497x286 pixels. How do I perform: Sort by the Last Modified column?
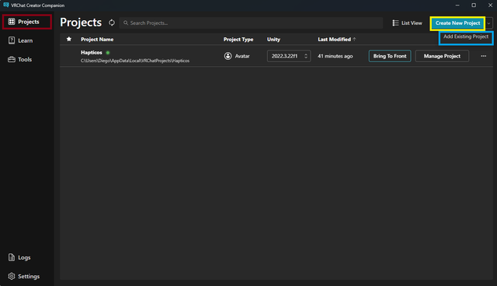pos(334,40)
